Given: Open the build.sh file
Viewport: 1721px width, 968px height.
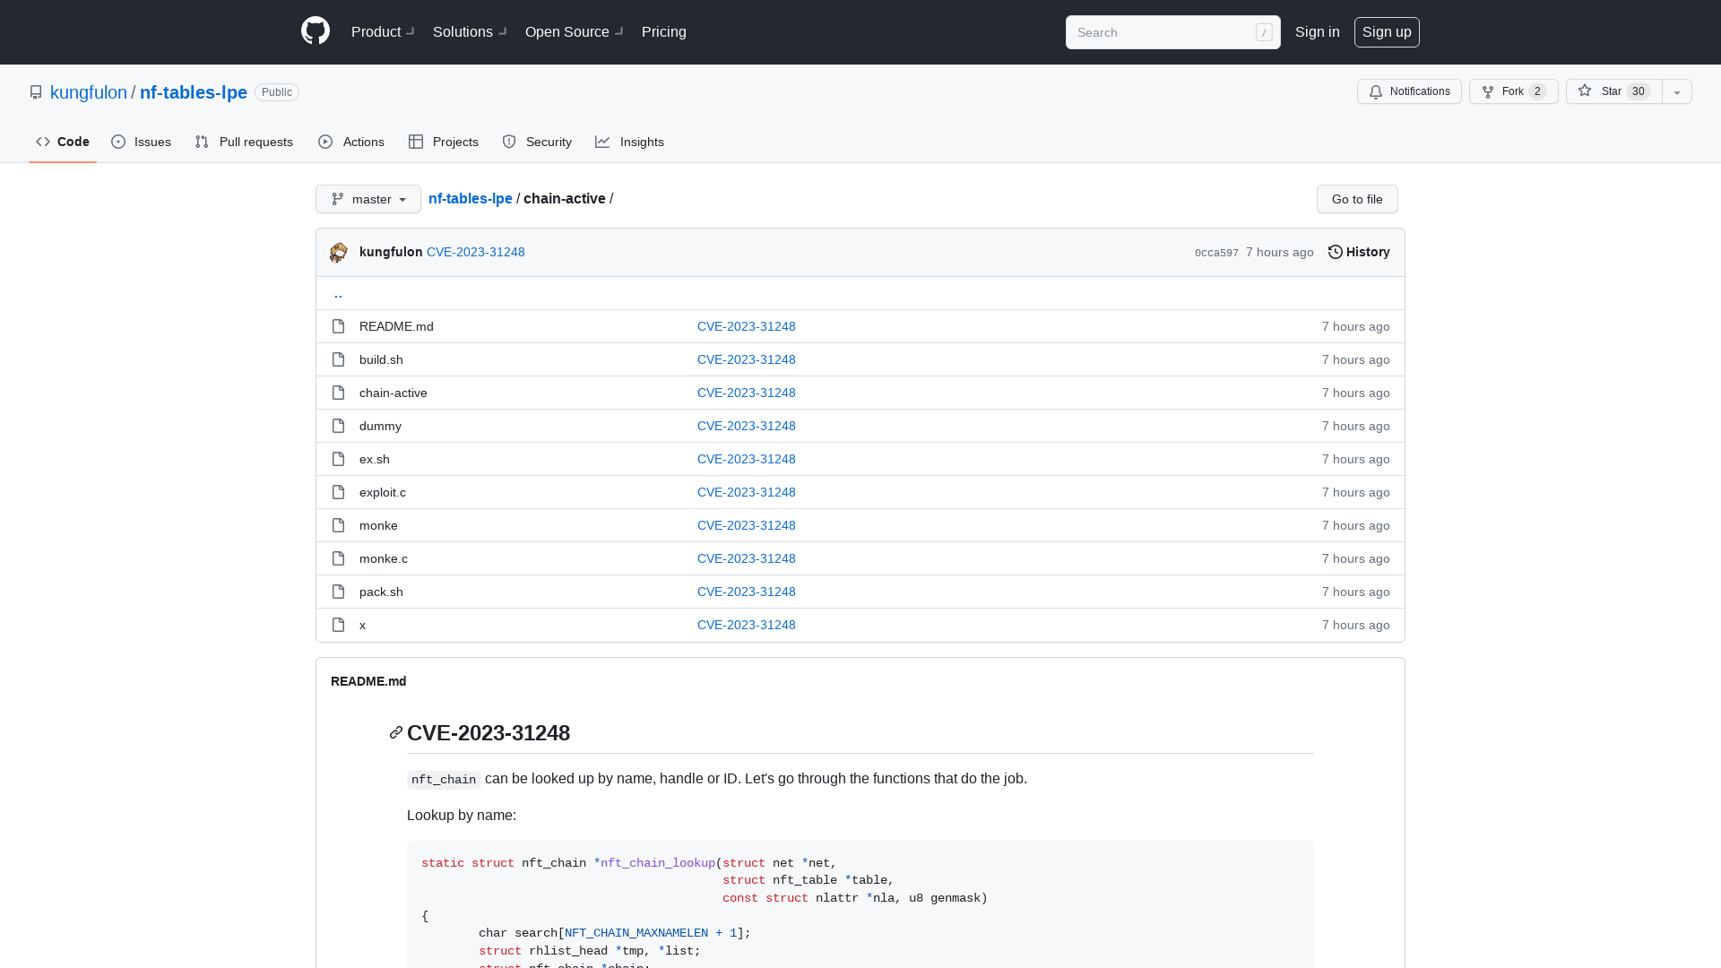Looking at the screenshot, I should [381, 359].
